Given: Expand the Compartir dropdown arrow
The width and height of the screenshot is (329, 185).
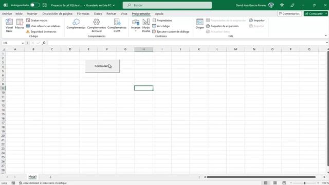Looking at the screenshot, I should pos(326,14).
